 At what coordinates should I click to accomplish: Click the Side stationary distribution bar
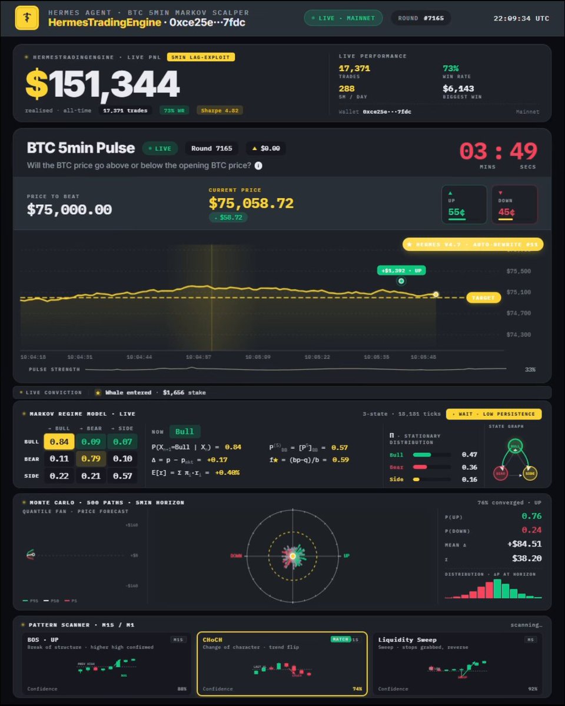[431, 479]
